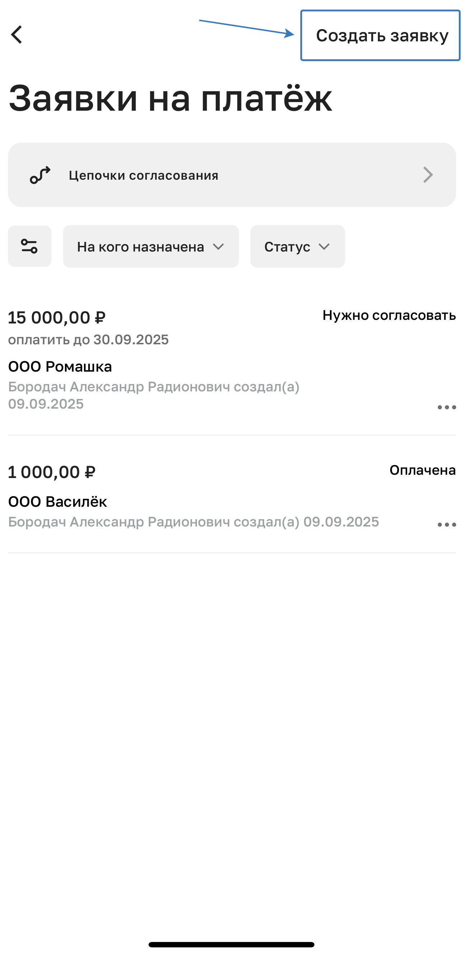The image size is (463, 956).
Task: Tap the Оплачена status label
Action: pos(422,470)
